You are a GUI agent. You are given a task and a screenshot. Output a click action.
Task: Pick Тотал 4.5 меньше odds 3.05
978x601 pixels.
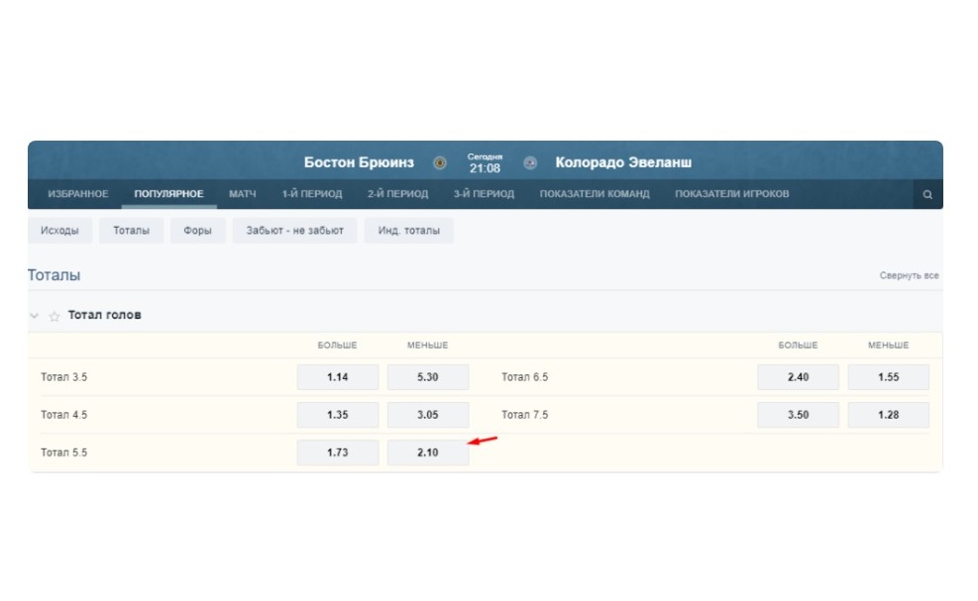pos(428,415)
